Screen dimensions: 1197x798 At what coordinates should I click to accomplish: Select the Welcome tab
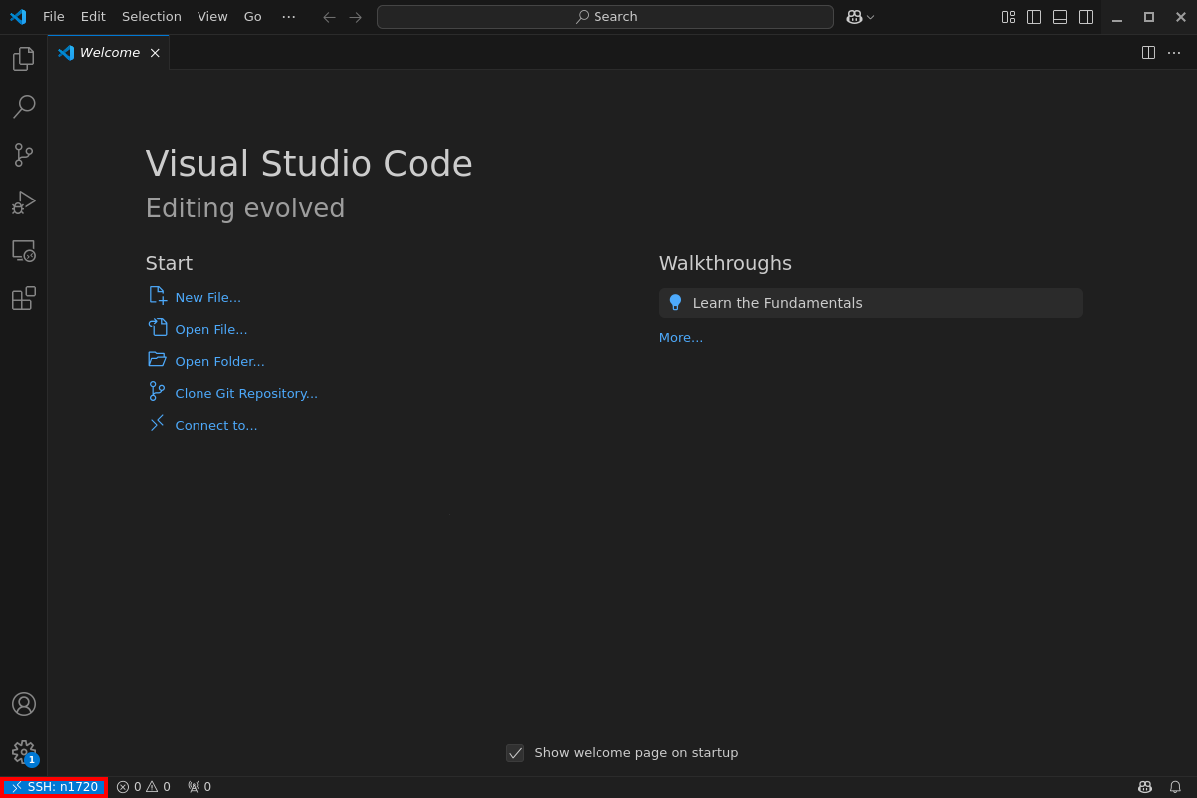click(109, 53)
